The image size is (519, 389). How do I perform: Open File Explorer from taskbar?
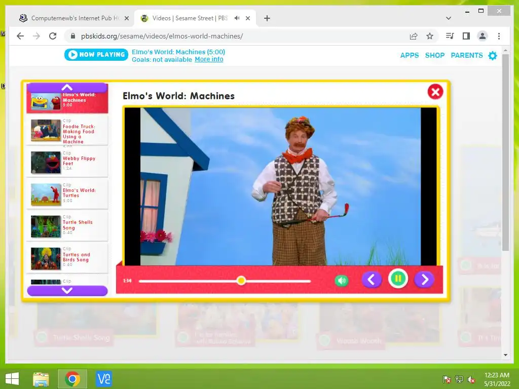click(x=41, y=379)
